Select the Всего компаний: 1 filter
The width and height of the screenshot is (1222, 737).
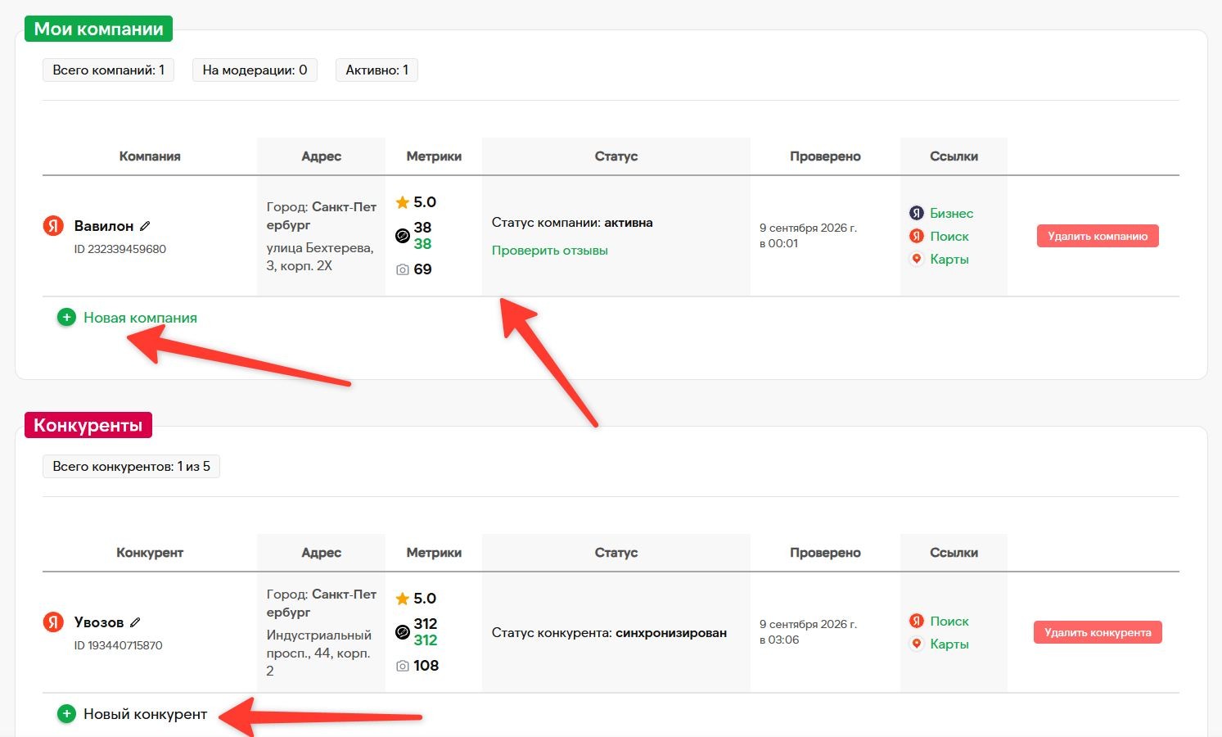click(x=108, y=70)
